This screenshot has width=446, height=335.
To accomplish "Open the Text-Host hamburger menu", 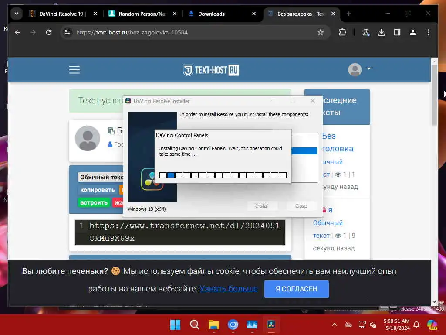I will [74, 70].
